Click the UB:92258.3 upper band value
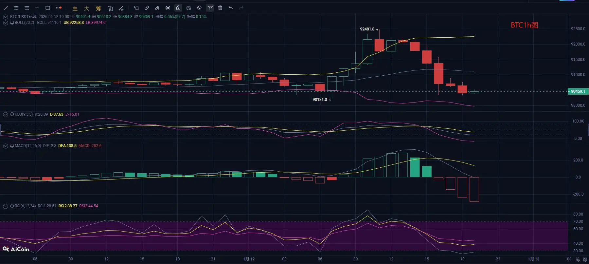589x264 pixels. tap(74, 23)
